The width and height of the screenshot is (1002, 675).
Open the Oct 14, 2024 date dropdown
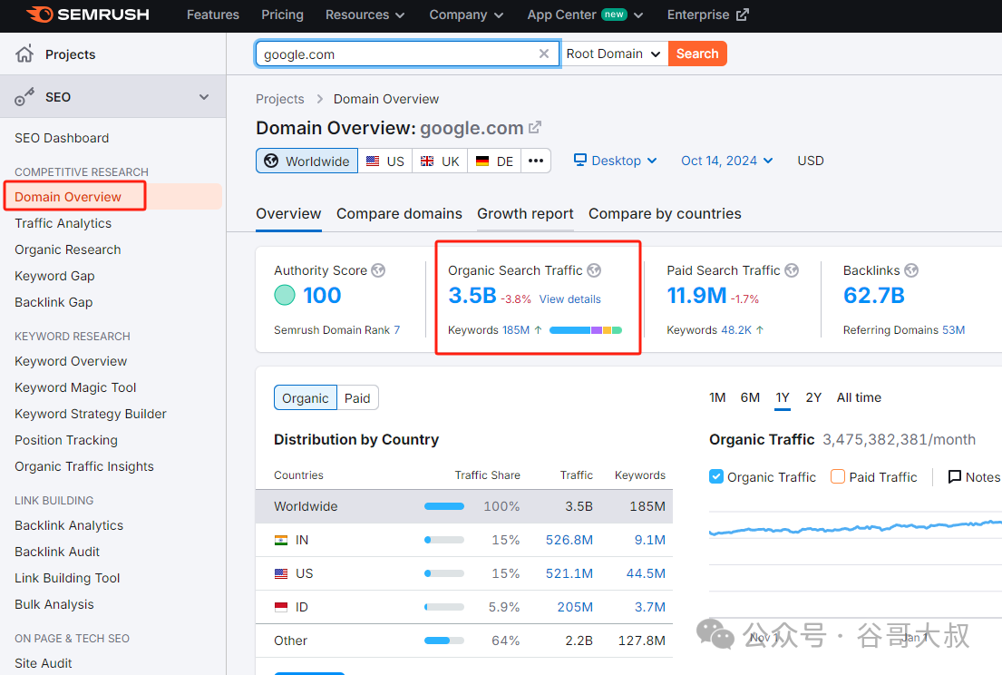727,161
